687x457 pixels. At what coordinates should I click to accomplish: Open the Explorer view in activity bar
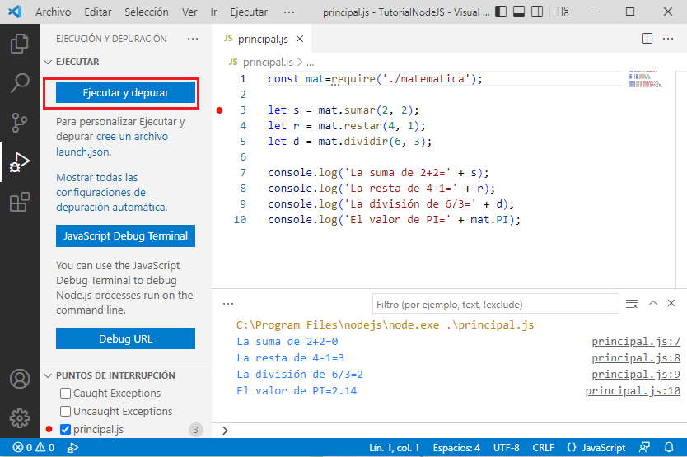(19, 44)
